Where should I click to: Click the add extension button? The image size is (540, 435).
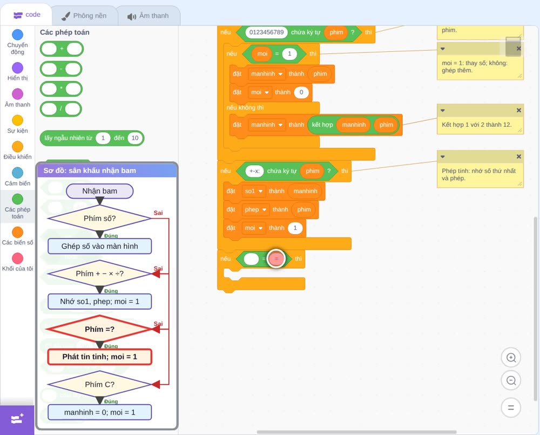coord(17,419)
